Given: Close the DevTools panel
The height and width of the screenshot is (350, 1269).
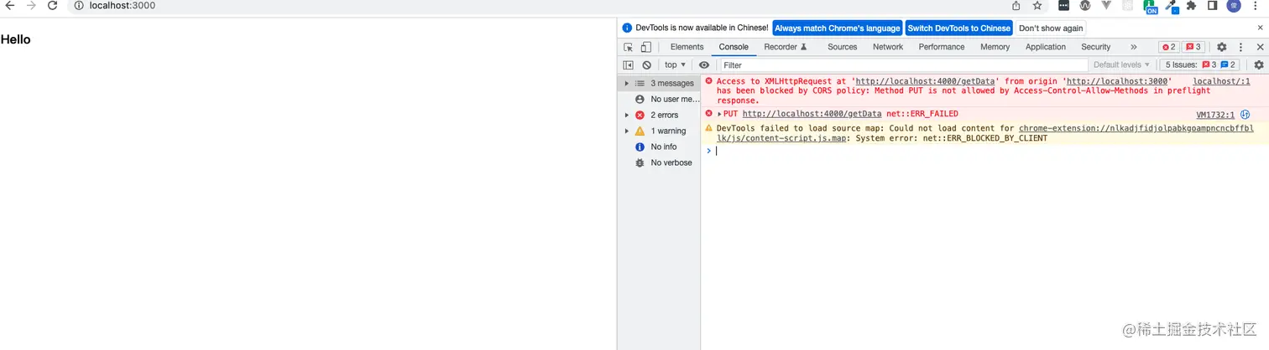Looking at the screenshot, I should pyautogui.click(x=1259, y=47).
